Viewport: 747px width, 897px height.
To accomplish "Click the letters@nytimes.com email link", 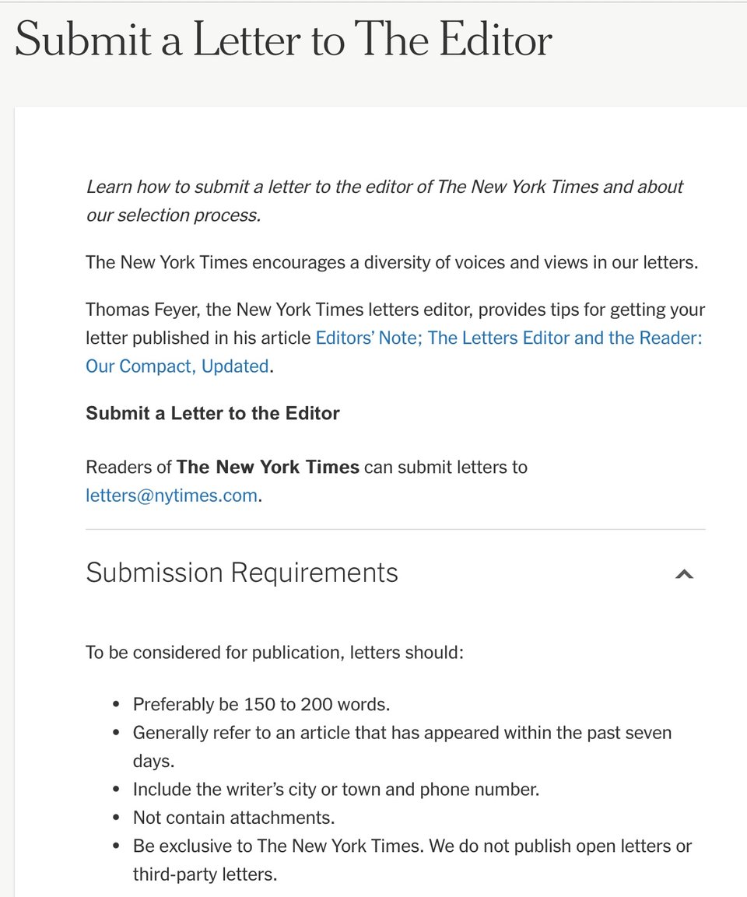I will coord(171,496).
